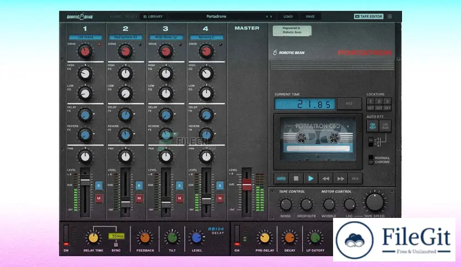
Task: Open channel 3 sample selector 'Wide Noise Up'
Action: pos(166,38)
